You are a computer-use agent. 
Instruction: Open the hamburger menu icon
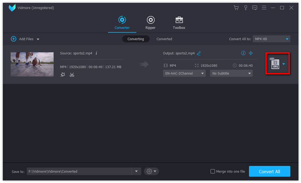point(264,8)
